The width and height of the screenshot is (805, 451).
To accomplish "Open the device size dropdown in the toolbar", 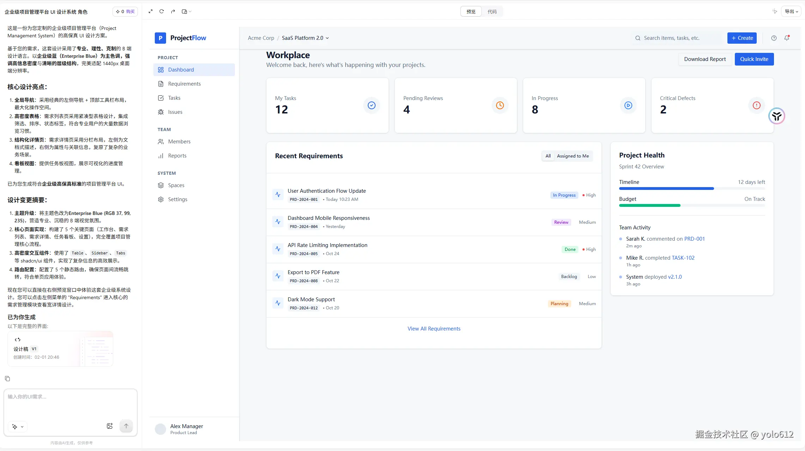I will pos(186,11).
